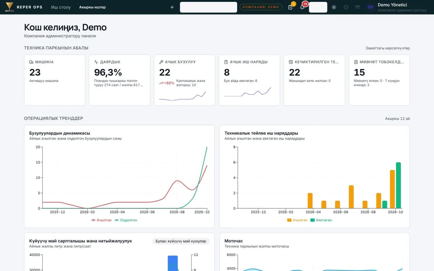Viewport: 434px width, 271px height.
Task: Click the red trend arrow next to +88%
Action: point(161,83)
